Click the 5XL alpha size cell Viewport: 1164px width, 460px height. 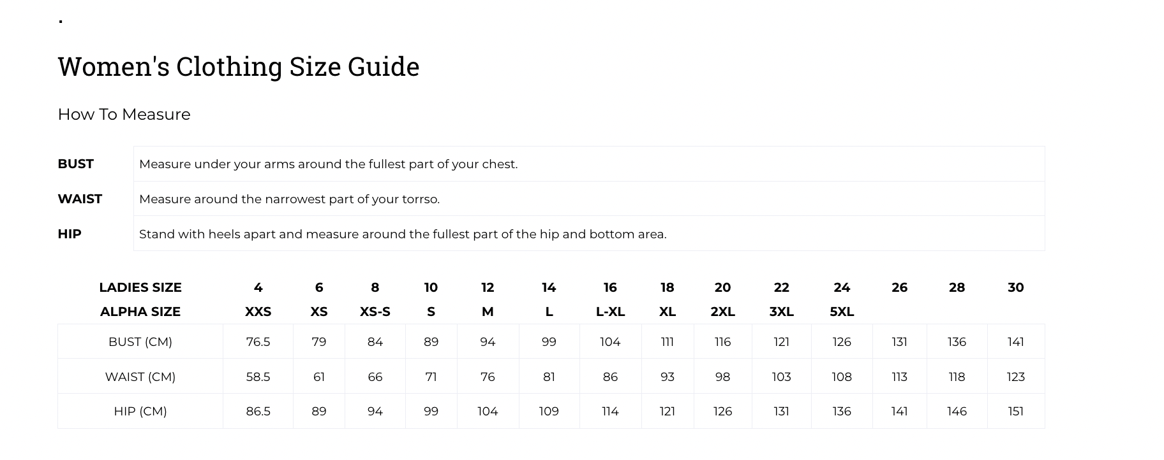842,312
